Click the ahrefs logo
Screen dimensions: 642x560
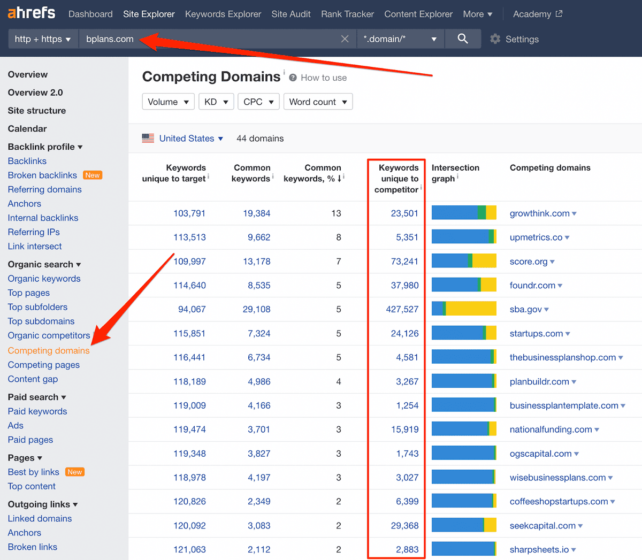coord(32,13)
